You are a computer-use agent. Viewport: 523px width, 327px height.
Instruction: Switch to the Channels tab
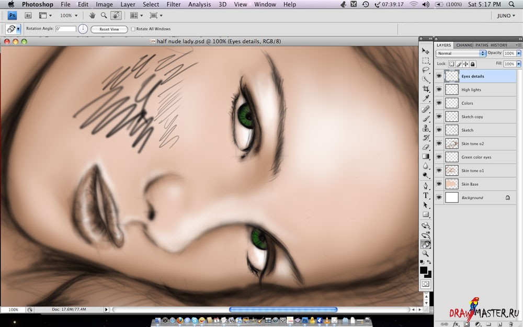pyautogui.click(x=464, y=45)
